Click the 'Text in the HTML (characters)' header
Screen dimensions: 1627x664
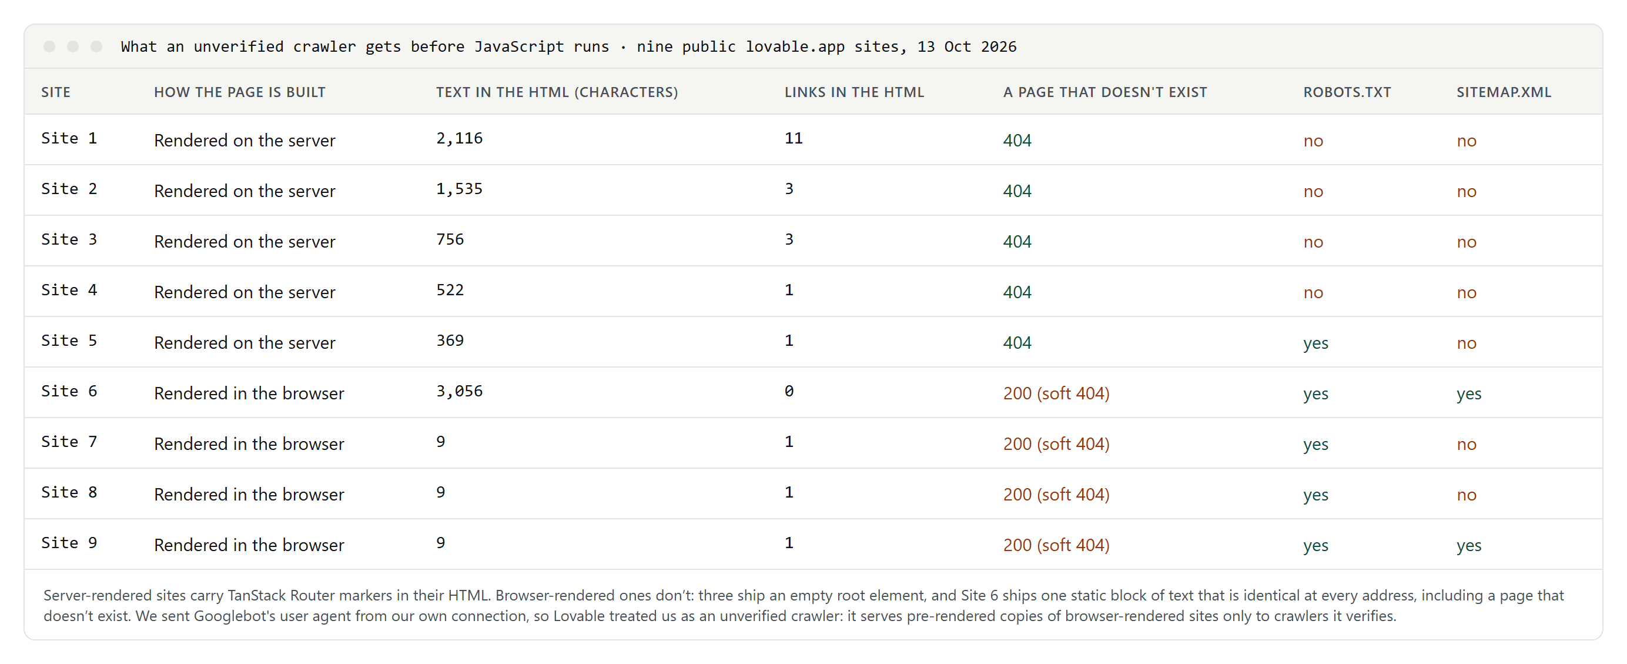pos(557,92)
